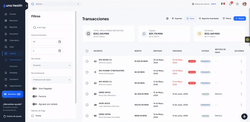This screenshot has width=250, height=122.
Task: Click the Filtros button in header
Action: tap(227, 19)
